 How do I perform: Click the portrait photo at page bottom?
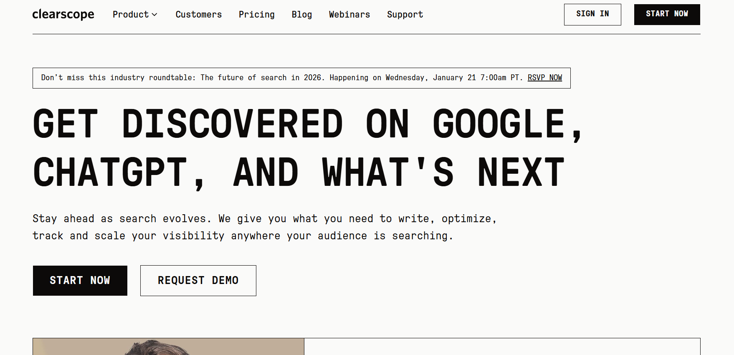point(168,347)
